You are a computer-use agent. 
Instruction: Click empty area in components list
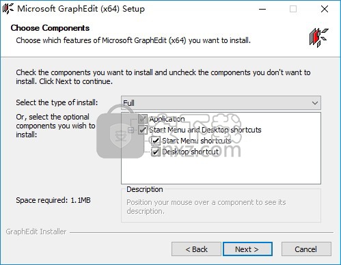point(221,171)
